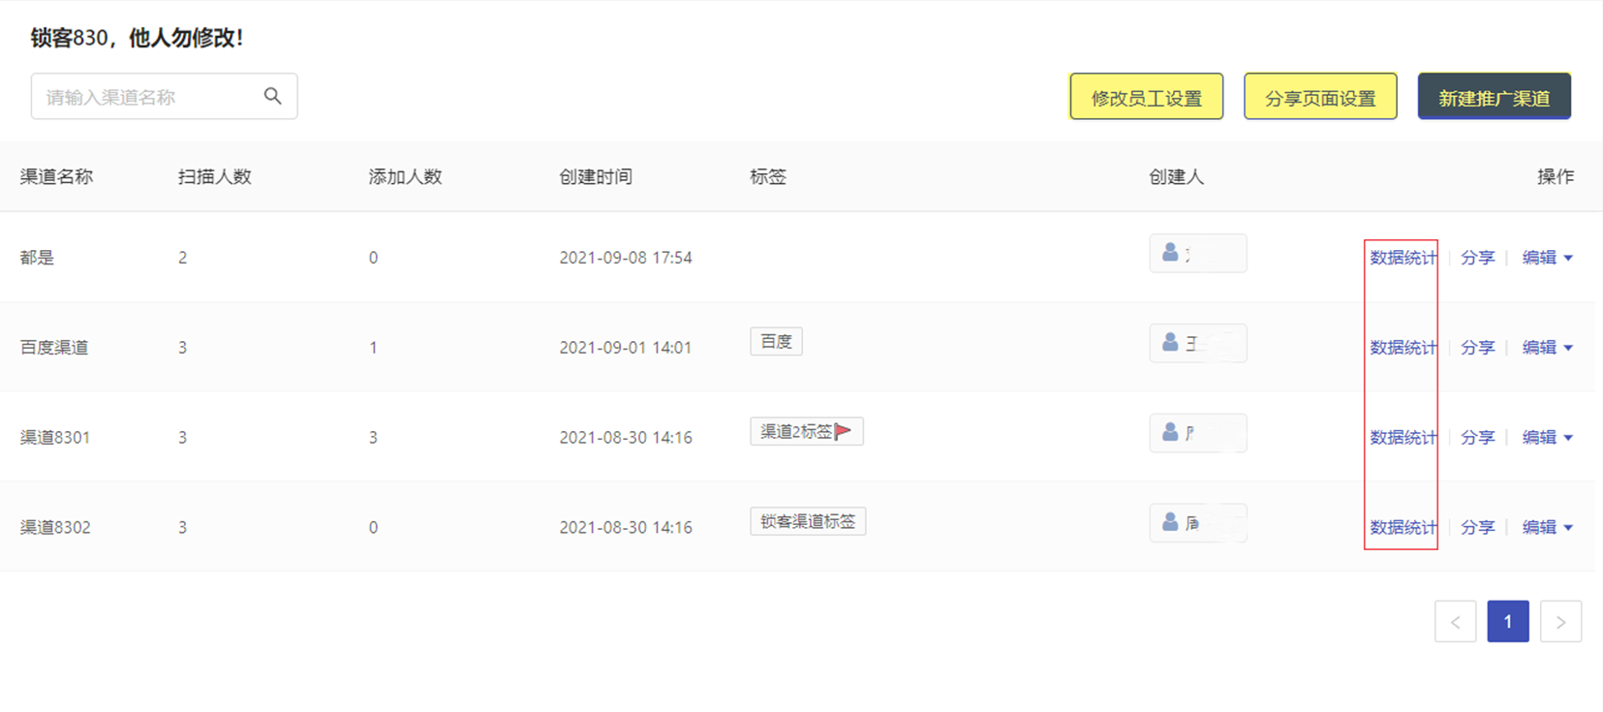Click 添加人数 column header
The image size is (1603, 712).
(x=405, y=176)
